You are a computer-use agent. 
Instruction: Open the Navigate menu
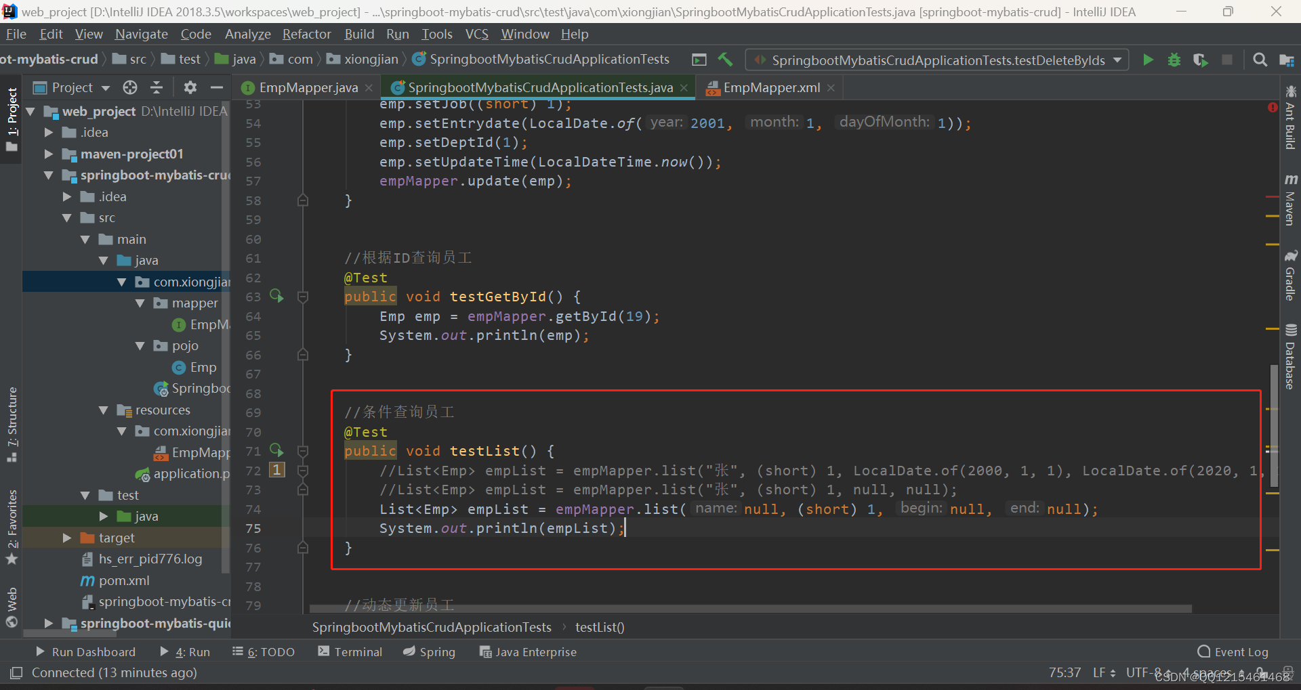point(141,34)
